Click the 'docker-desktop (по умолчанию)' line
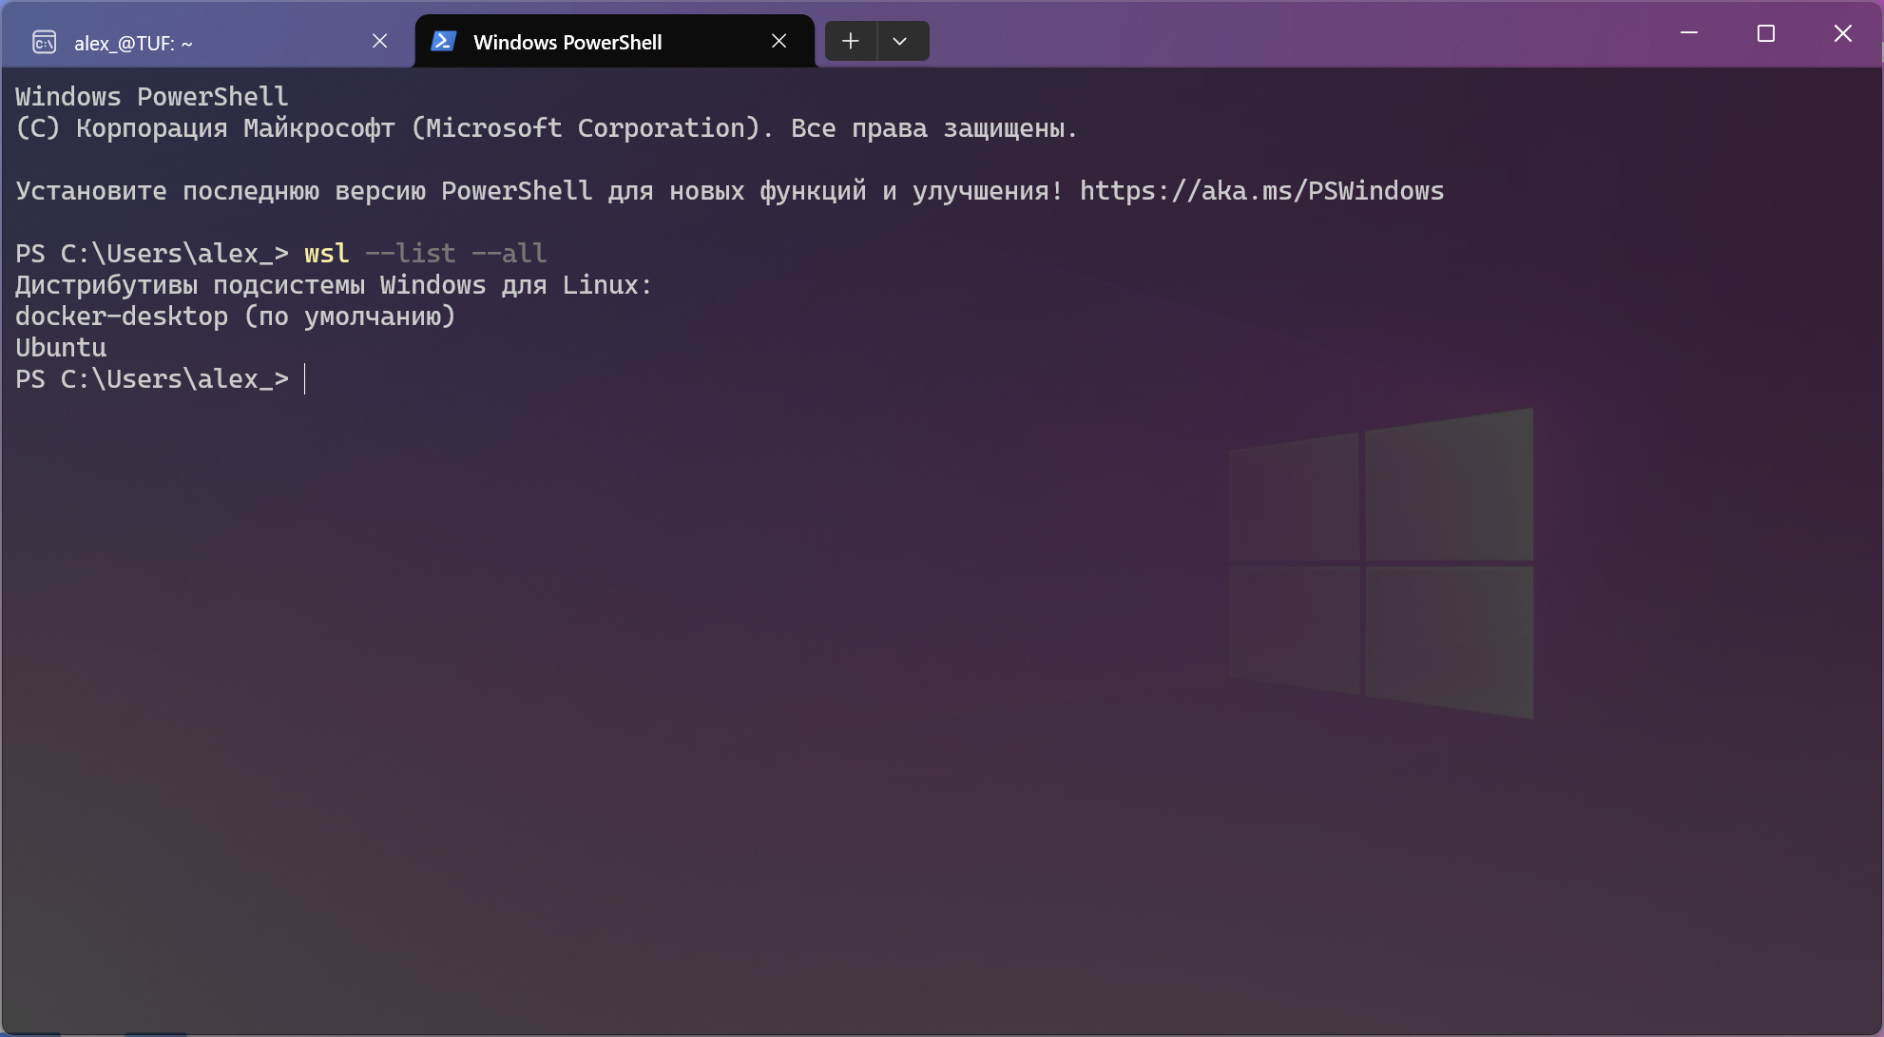Viewport: 1884px width, 1037px height. click(x=236, y=317)
